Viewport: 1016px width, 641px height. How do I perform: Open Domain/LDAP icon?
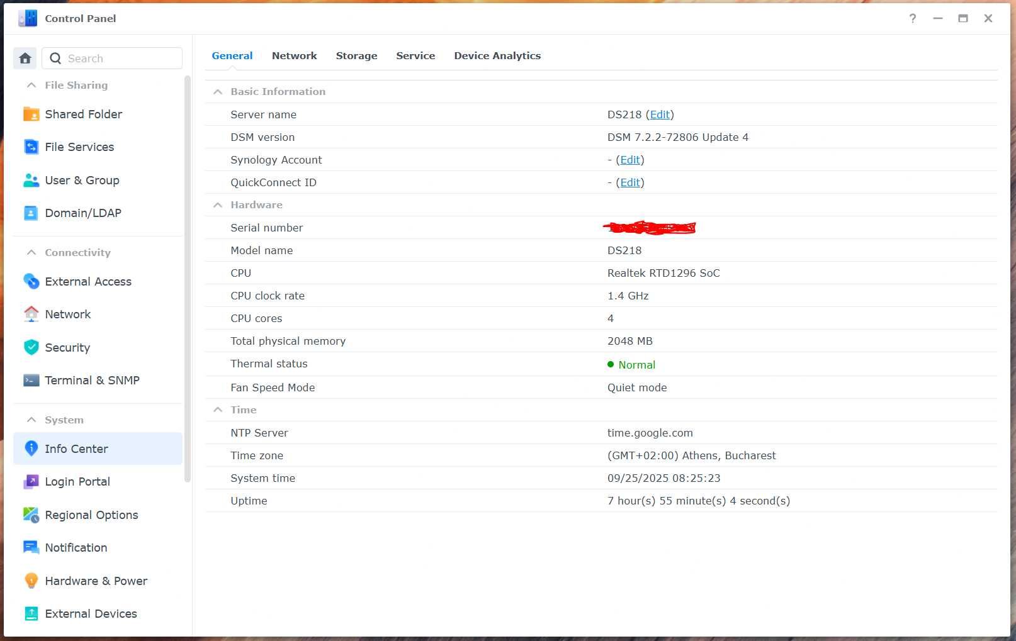(31, 213)
